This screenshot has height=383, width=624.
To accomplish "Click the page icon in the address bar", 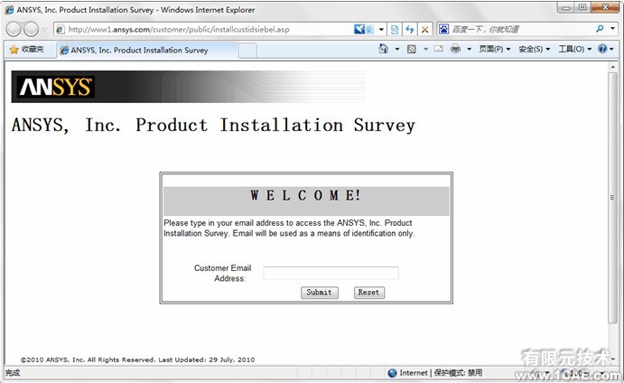I will point(60,29).
